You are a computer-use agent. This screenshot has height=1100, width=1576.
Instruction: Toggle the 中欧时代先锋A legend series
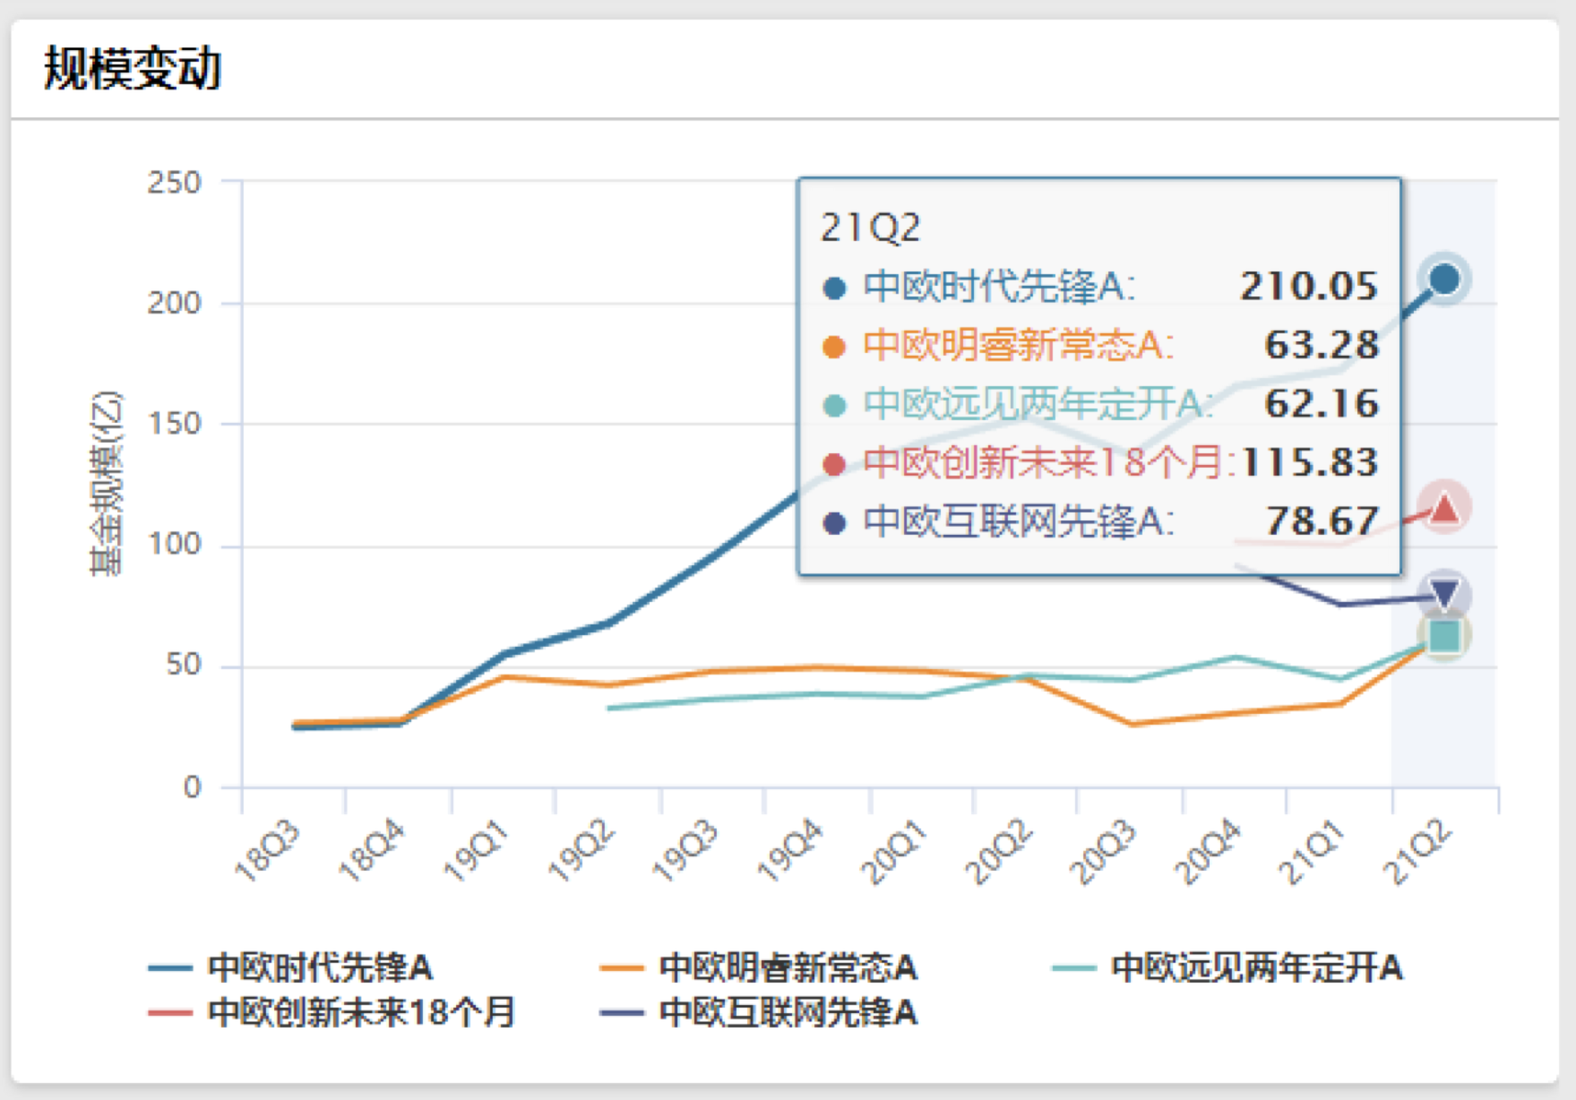[x=291, y=967]
